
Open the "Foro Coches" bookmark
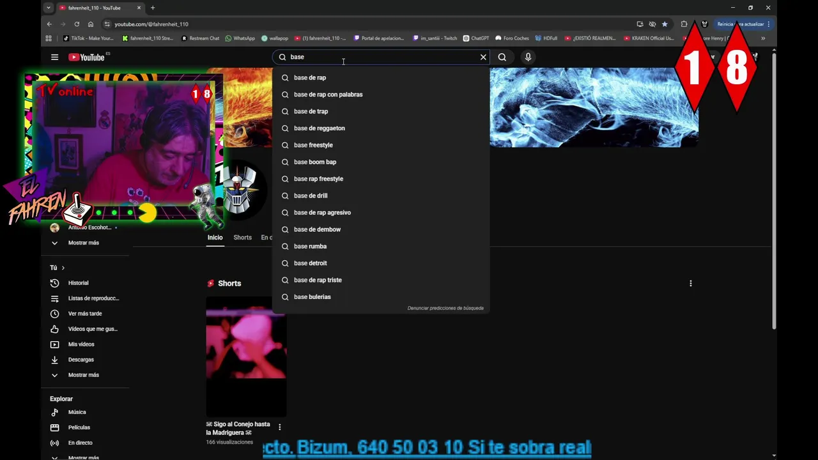(512, 38)
